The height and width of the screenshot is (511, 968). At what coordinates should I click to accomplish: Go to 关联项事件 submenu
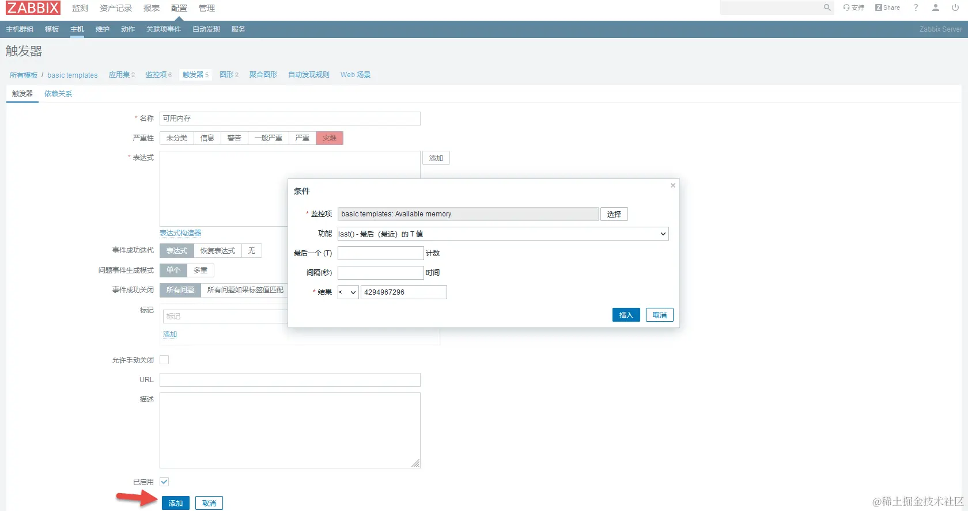click(x=164, y=29)
